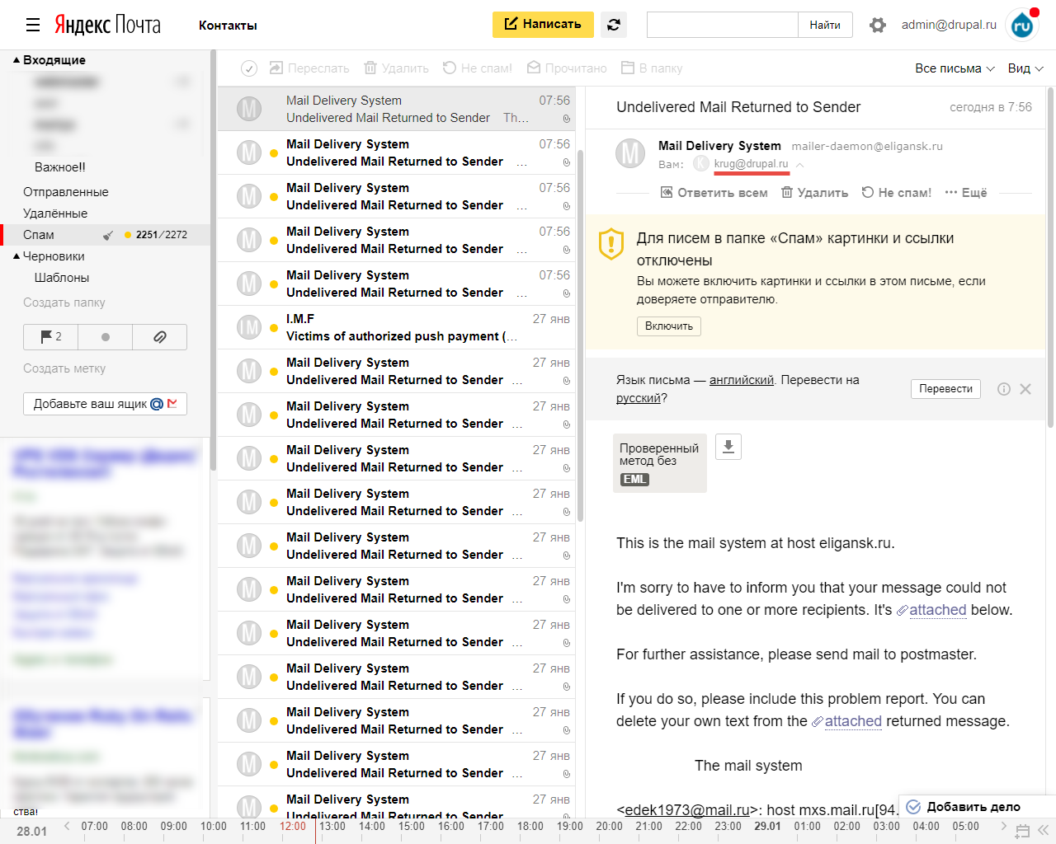
Task: Open the Отправленные folder
Action: coord(66,192)
